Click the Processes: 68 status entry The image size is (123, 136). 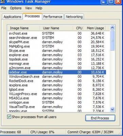11,132
